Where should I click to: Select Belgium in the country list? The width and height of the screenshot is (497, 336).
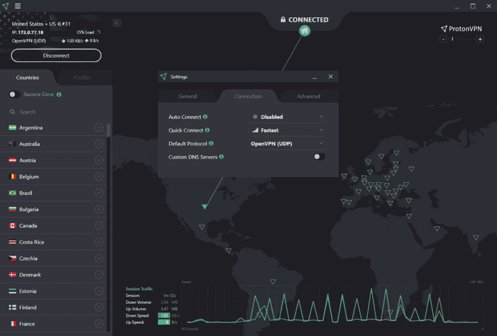(53, 177)
